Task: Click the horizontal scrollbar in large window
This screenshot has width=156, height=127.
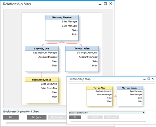Action: (x=36, y=123)
